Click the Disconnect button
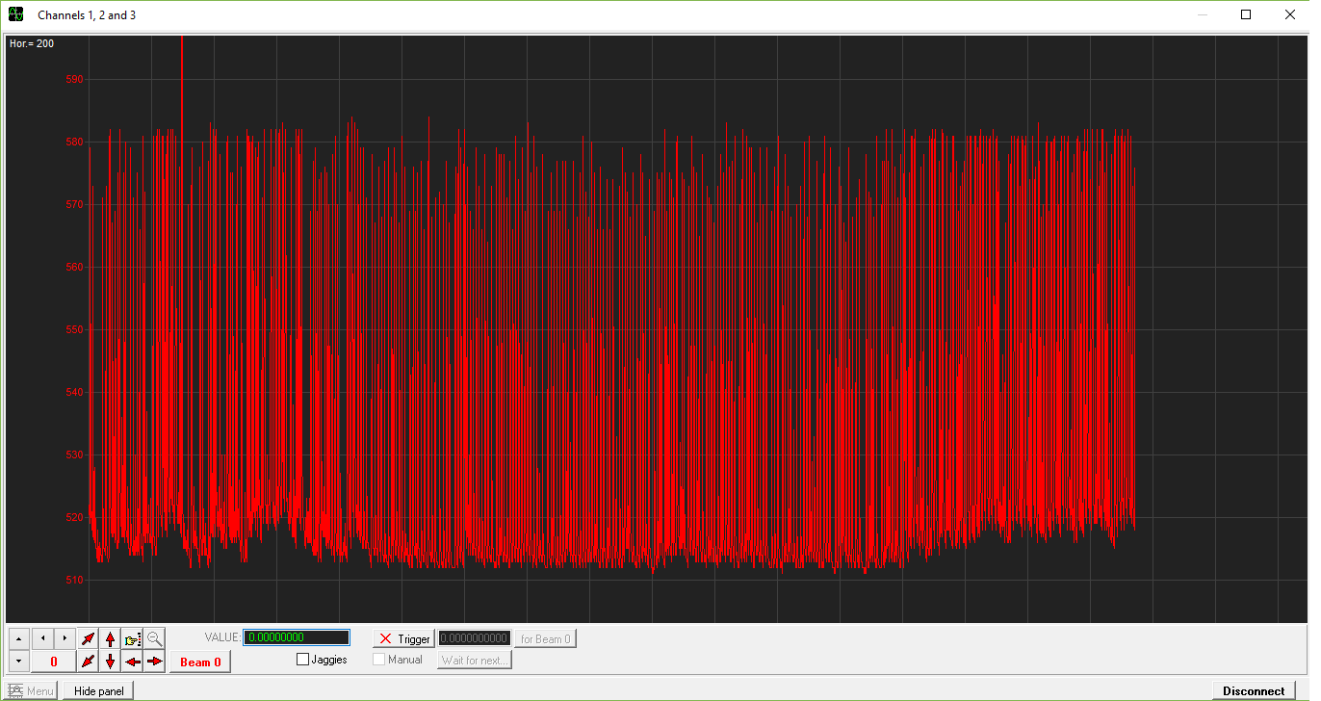 pyautogui.click(x=1254, y=690)
